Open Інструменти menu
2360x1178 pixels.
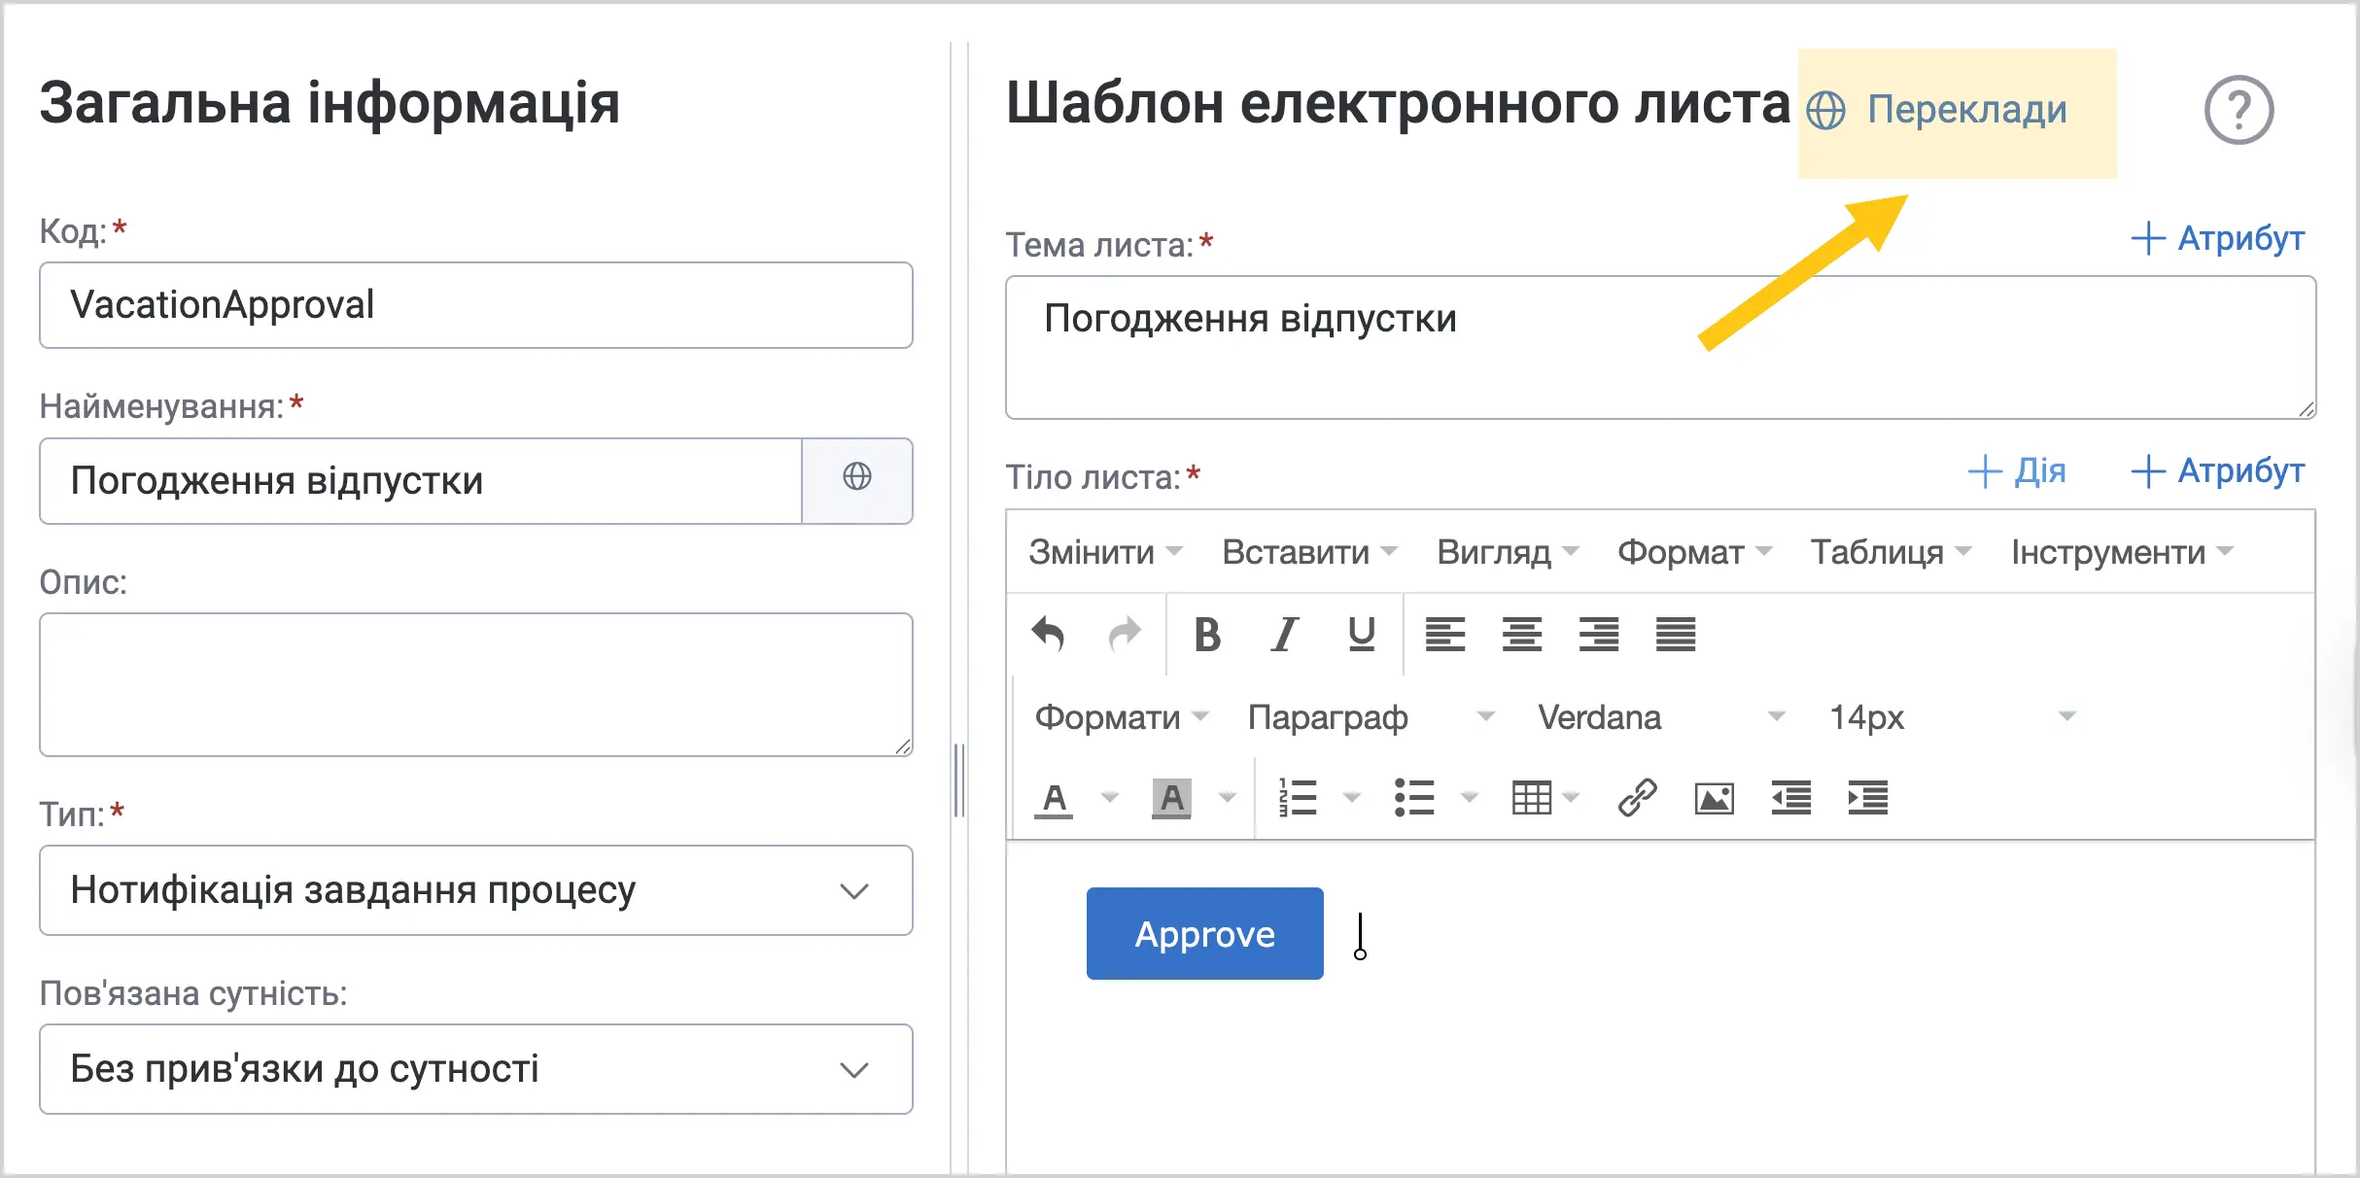[2123, 552]
